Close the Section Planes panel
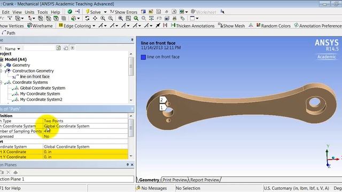Image resolution: width=342 pixels, height=192 pixels. click(x=132, y=165)
